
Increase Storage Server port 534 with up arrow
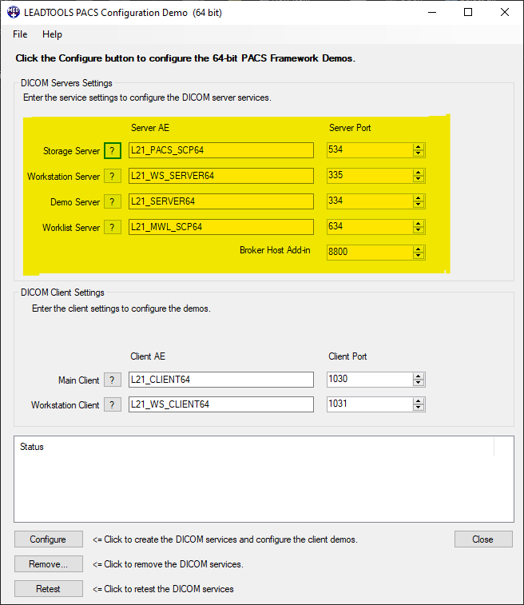pos(419,147)
